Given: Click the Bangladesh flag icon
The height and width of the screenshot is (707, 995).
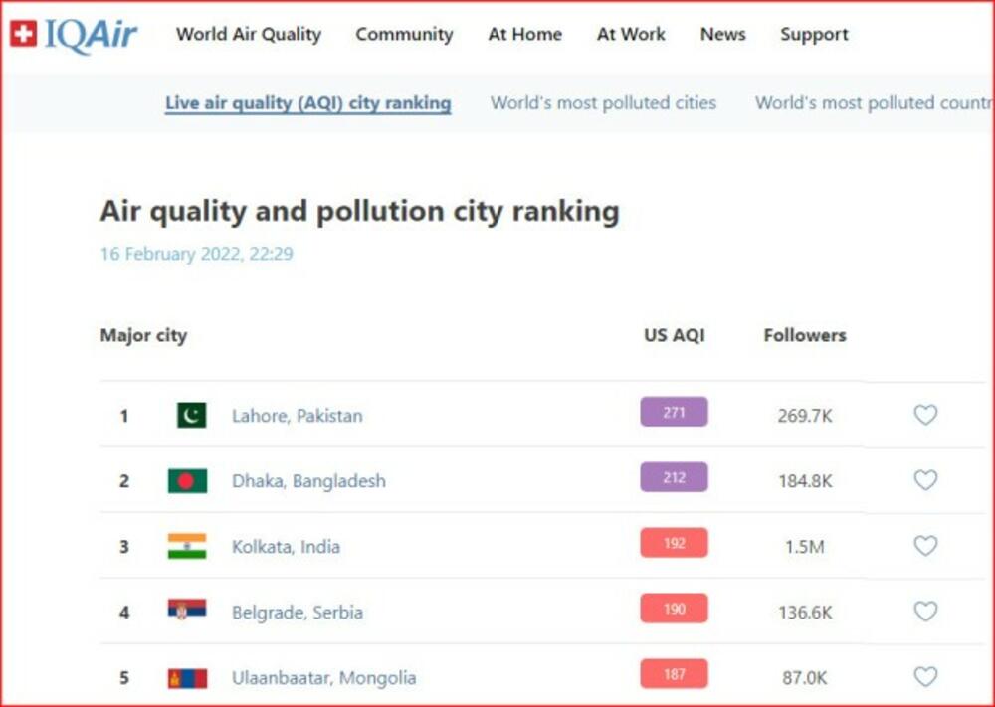Looking at the screenshot, I should coord(187,481).
